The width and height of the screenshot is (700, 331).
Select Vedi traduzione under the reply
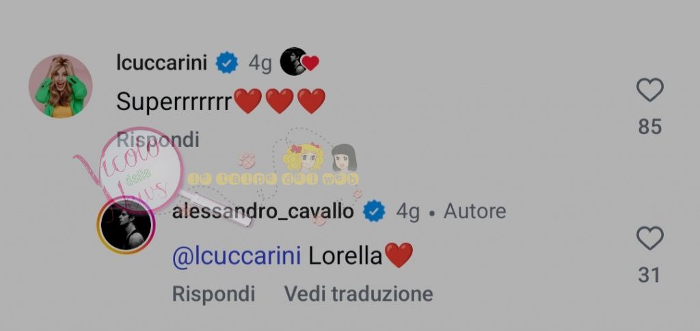pos(358,294)
